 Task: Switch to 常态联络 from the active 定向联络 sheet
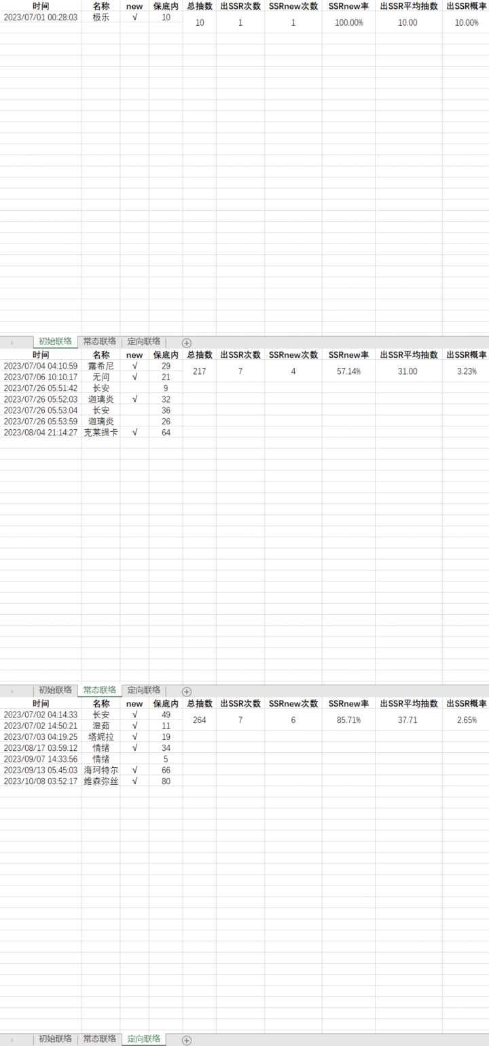pyautogui.click(x=100, y=1039)
